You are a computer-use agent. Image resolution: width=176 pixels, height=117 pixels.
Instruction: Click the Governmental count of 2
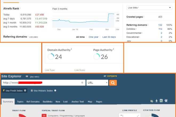(161, 33)
